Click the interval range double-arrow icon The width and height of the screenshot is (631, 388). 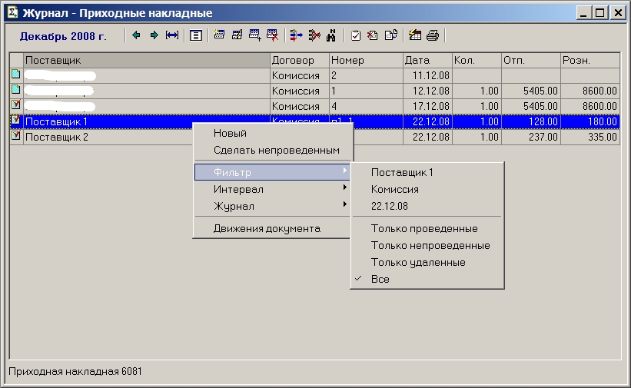coord(172,35)
